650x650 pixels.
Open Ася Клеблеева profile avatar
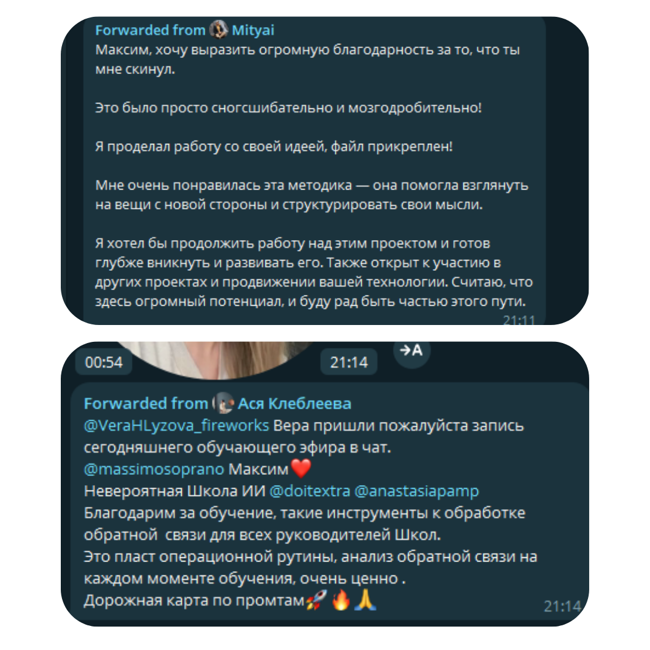[223, 403]
